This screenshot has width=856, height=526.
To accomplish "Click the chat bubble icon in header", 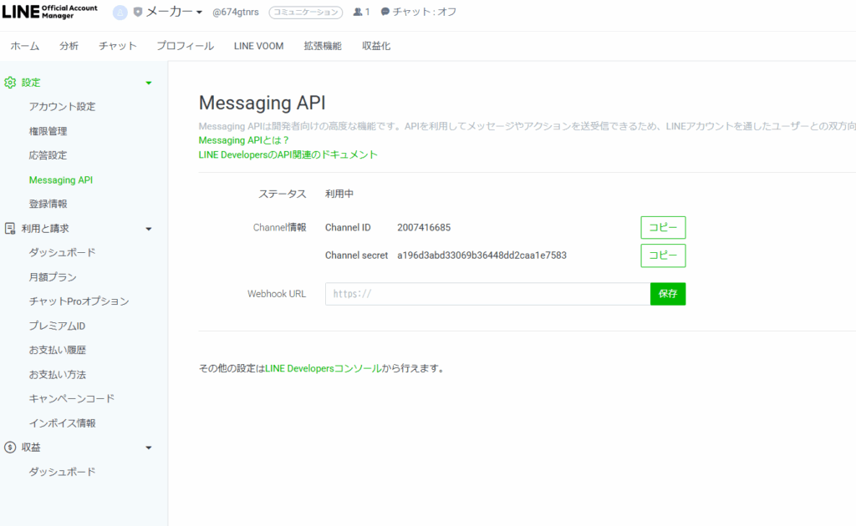I will tap(385, 12).
